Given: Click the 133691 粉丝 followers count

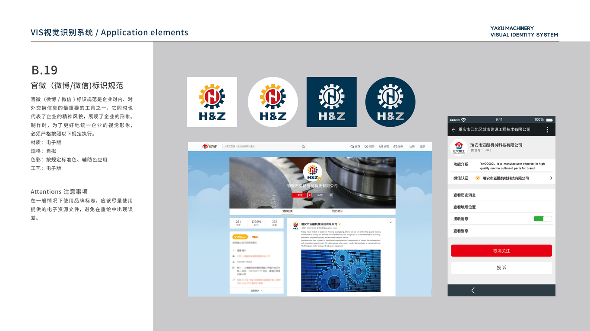Looking at the screenshot, I should (257, 223).
